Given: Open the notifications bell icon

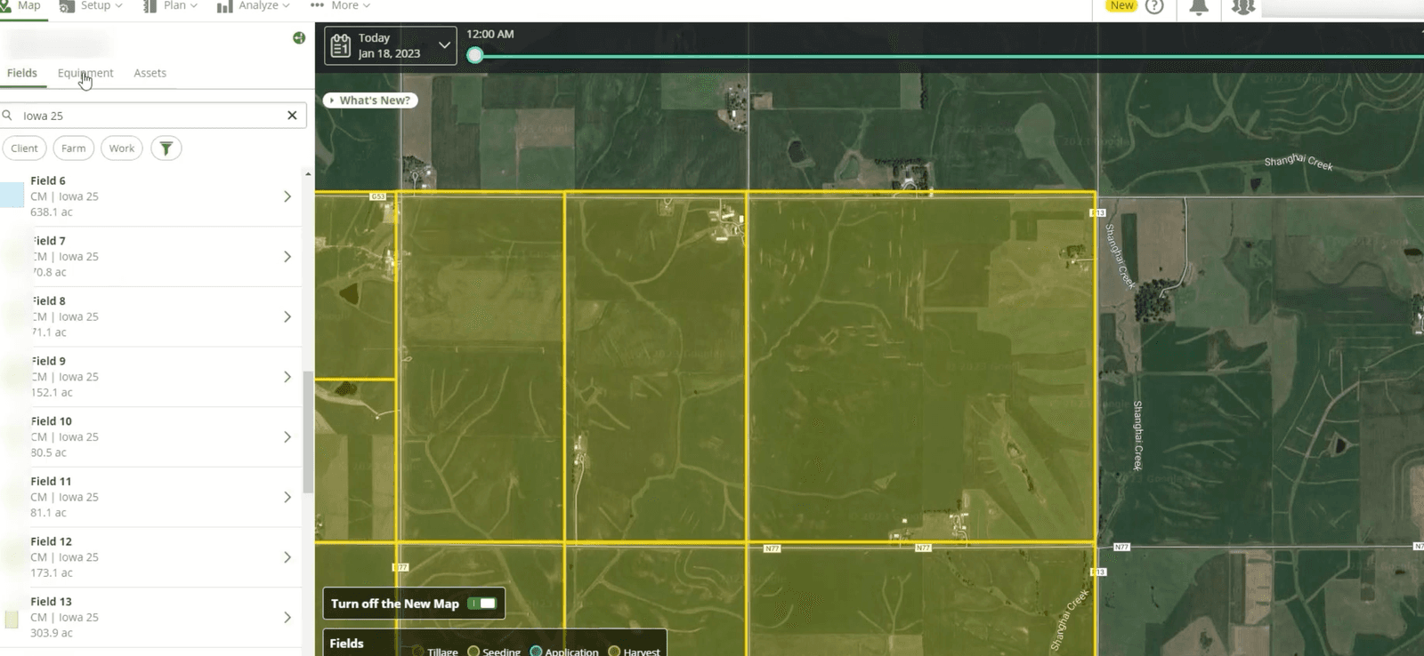Looking at the screenshot, I should pos(1199,7).
